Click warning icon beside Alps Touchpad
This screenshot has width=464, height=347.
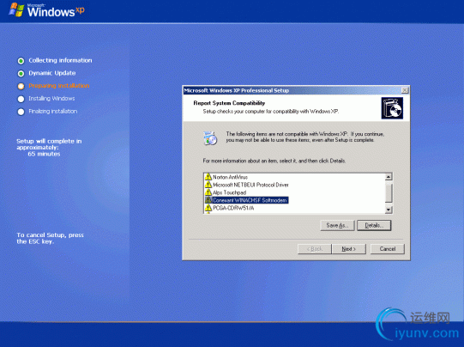coord(208,192)
